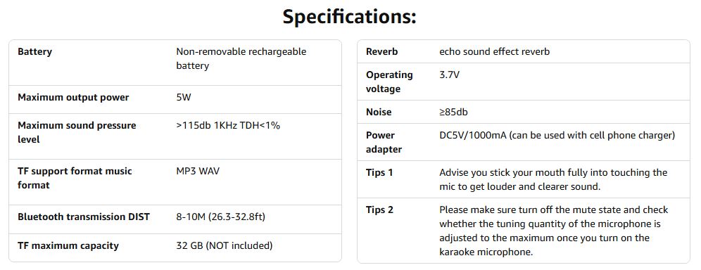Click the DC5V/1000mA adapter value
Viewport: 701px width, 270px height.
[557, 135]
